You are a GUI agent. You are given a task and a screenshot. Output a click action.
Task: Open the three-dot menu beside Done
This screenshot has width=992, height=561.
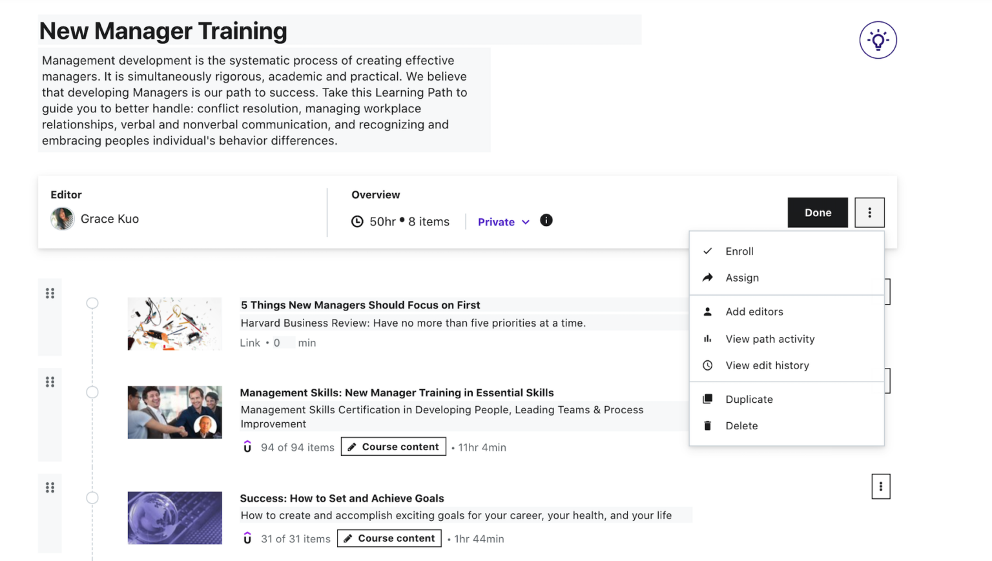(x=869, y=212)
